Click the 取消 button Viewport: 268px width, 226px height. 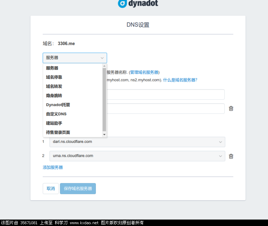point(51,188)
